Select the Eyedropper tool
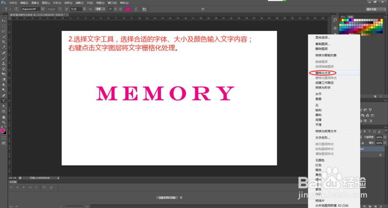This screenshot has width=388, height=208. pyautogui.click(x=4, y=47)
